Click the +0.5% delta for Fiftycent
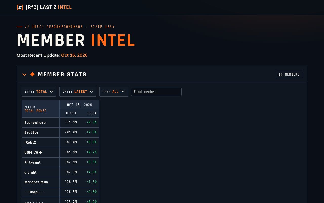This screenshot has height=203, width=324. click(x=92, y=162)
